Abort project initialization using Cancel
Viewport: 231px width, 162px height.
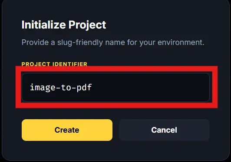(x=164, y=130)
